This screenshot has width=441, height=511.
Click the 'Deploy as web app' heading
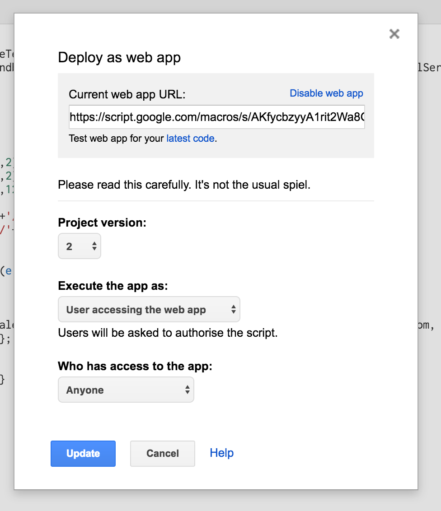click(119, 58)
